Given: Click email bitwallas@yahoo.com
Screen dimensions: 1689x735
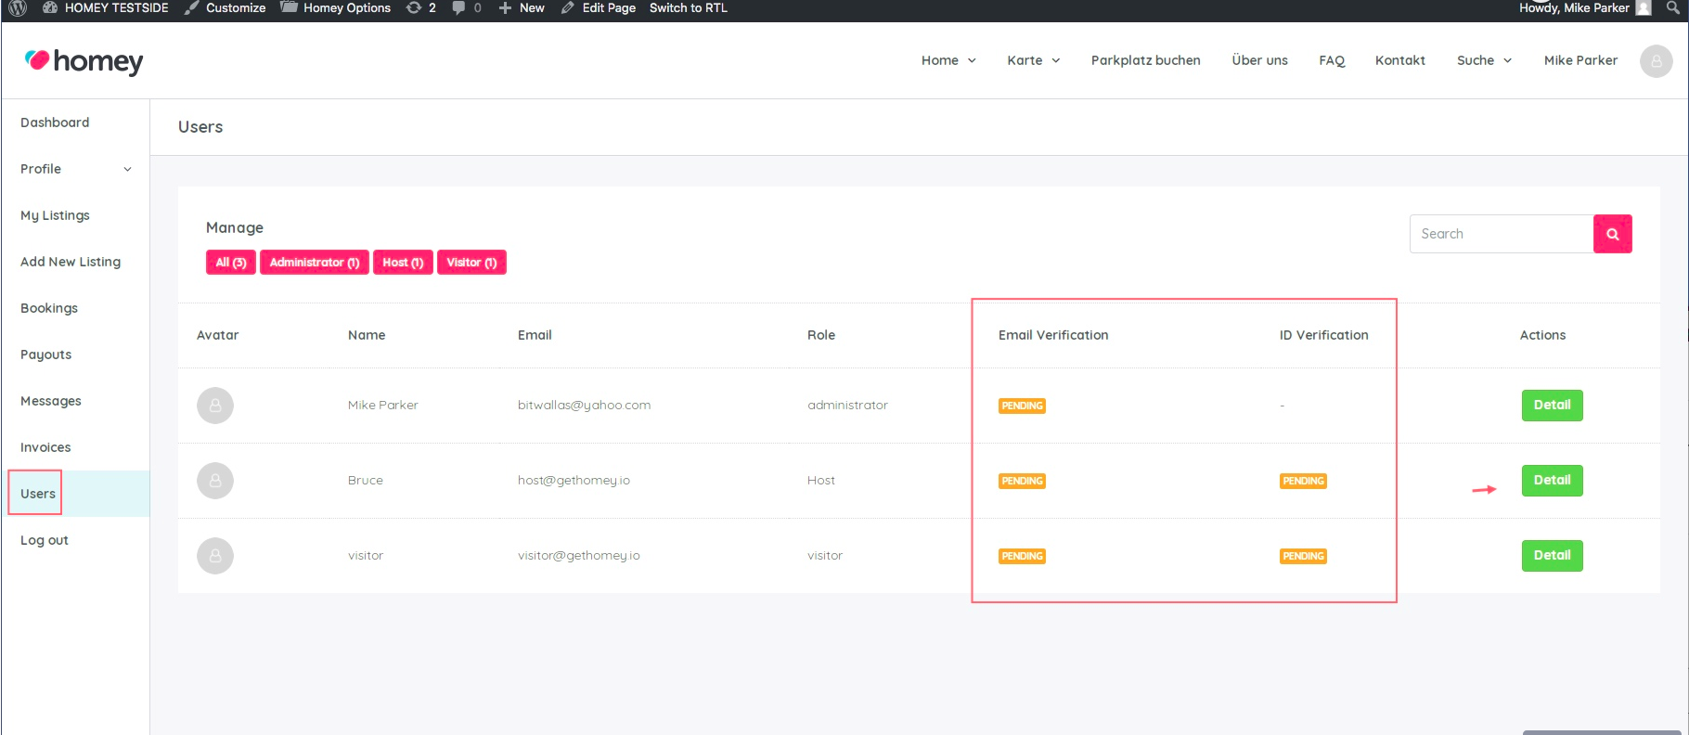Looking at the screenshot, I should click(584, 406).
